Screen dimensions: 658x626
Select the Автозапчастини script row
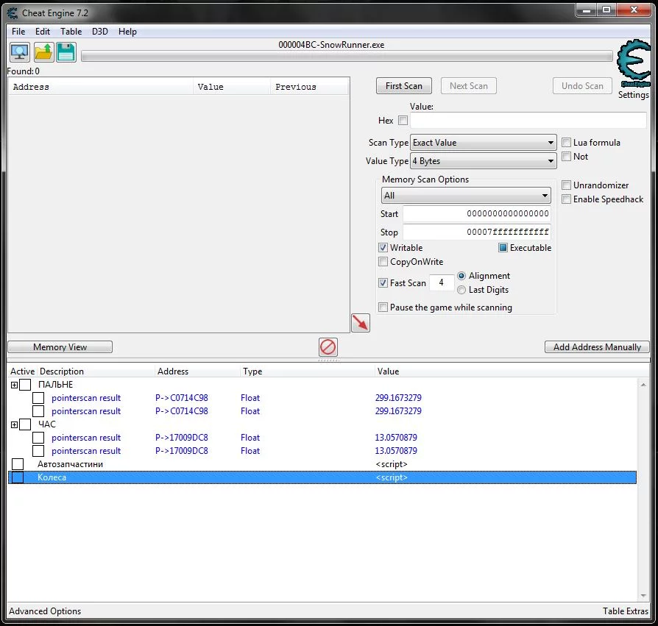[x=322, y=464]
